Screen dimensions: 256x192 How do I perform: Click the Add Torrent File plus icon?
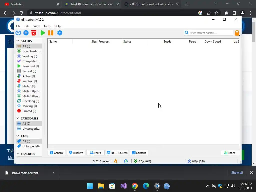26,33
